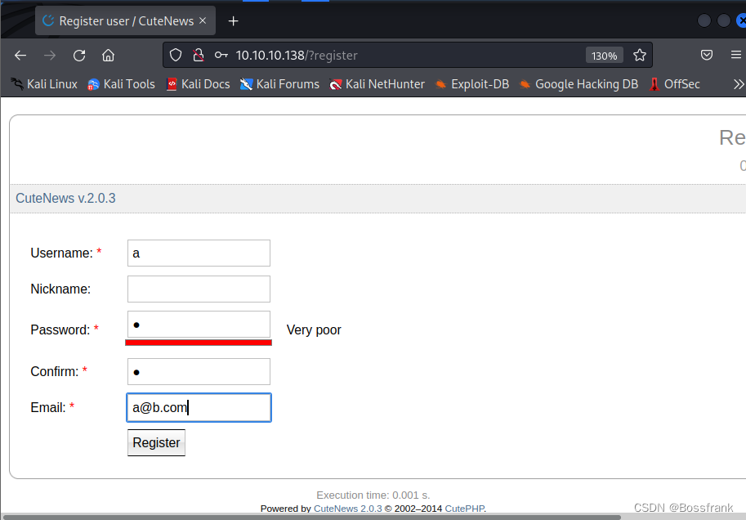Focus the Confirm password field
Viewport: 746px width, 520px height.
(199, 371)
